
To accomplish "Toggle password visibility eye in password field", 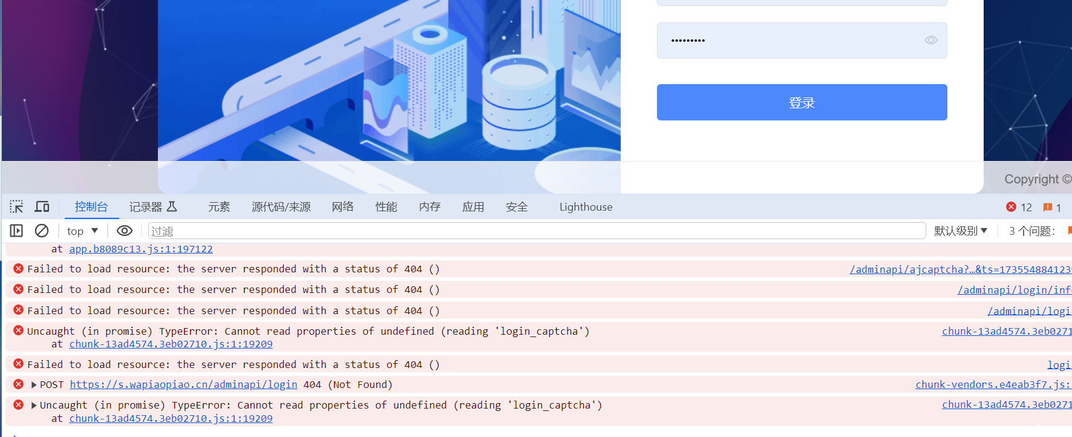I will [x=930, y=41].
